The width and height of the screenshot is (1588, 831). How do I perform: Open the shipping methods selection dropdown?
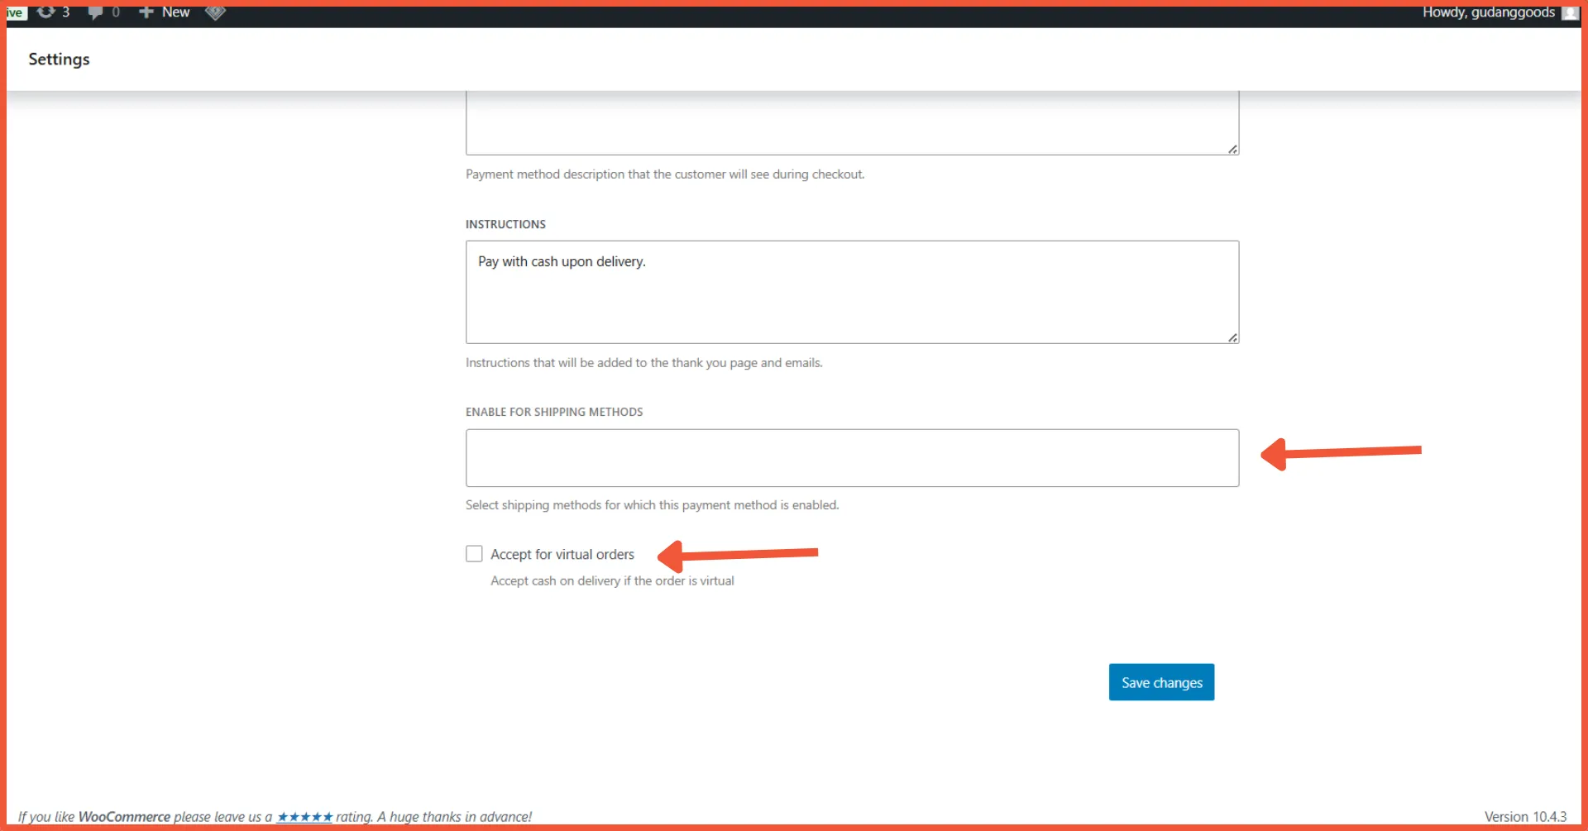[x=852, y=458]
